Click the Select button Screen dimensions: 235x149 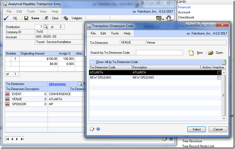(196, 129)
